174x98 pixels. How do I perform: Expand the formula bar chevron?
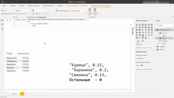point(133,20)
